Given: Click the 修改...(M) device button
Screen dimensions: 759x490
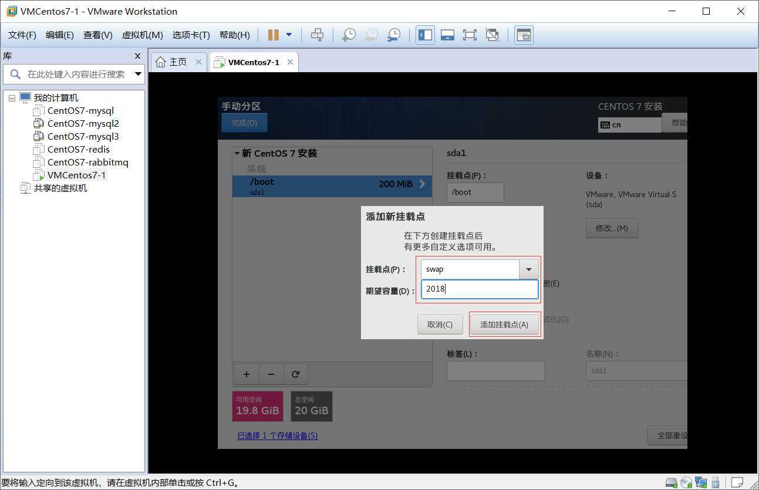Looking at the screenshot, I should 612,228.
